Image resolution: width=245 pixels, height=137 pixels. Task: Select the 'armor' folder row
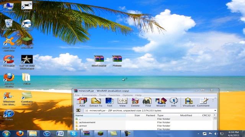point(143,126)
